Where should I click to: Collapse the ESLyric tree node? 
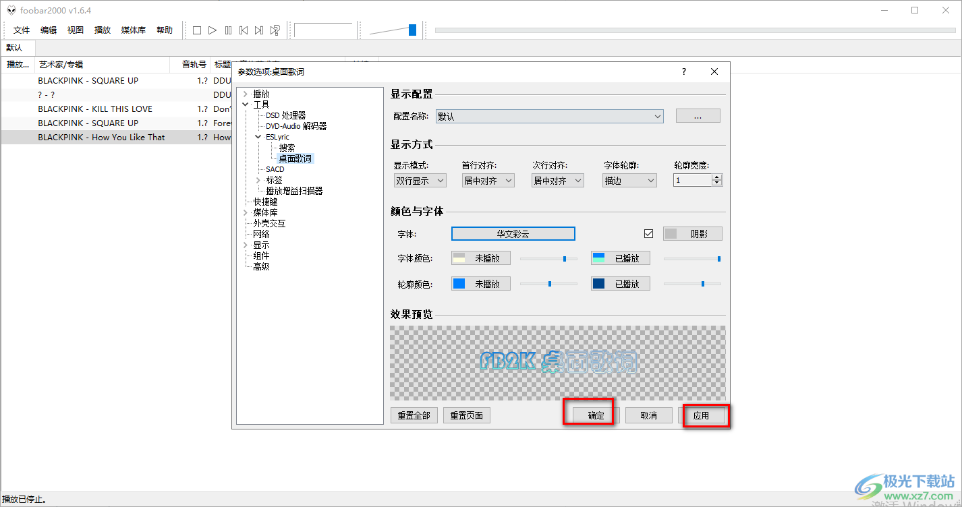click(x=258, y=137)
